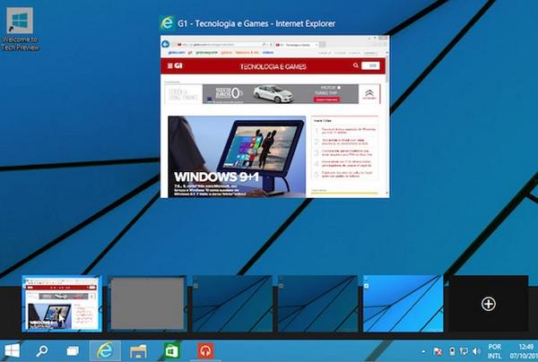
Task: Open Action Center flag icon in the tray
Action: pyautogui.click(x=438, y=351)
